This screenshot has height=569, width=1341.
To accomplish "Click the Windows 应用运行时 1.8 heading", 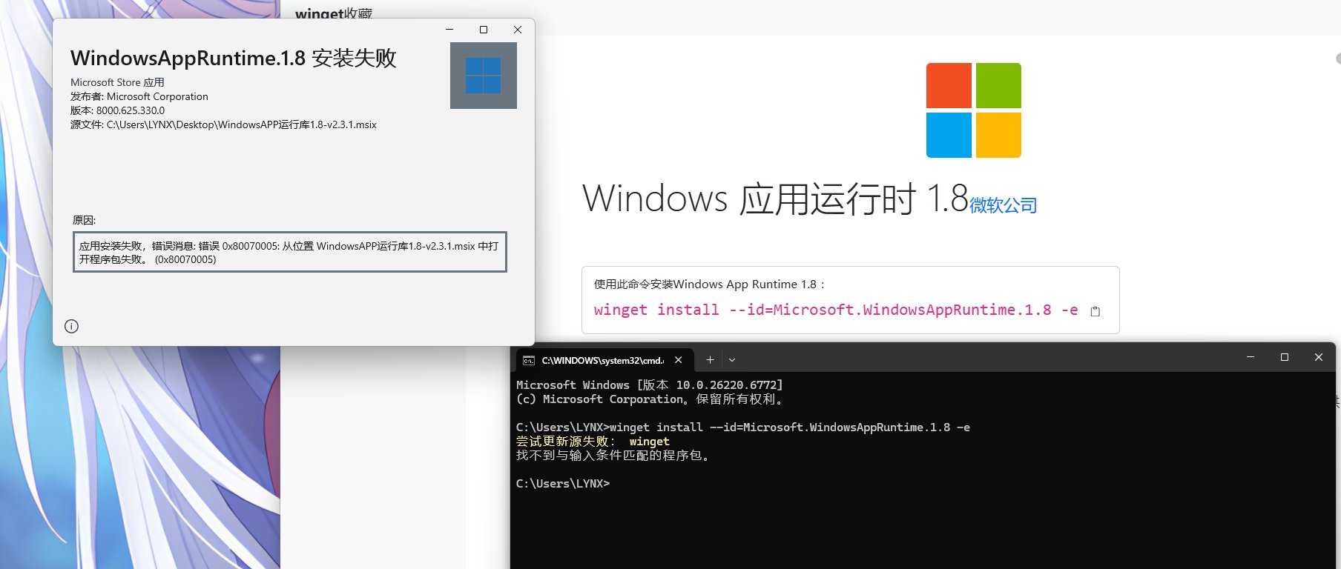I will coord(774,199).
